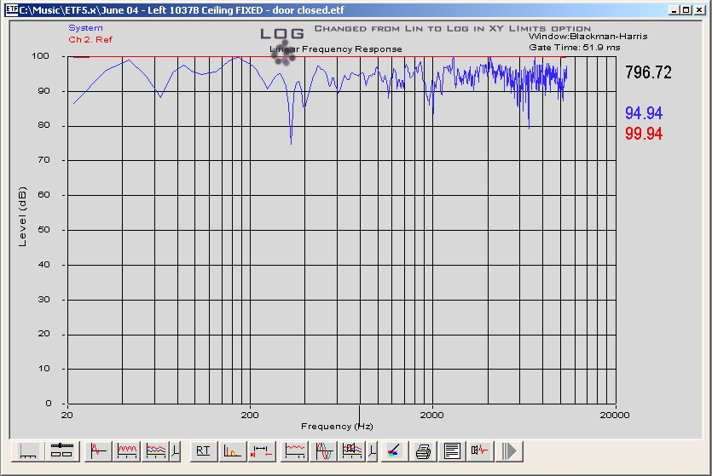Click the blue System legend label
Screen dimensions: 712x476
(x=85, y=28)
